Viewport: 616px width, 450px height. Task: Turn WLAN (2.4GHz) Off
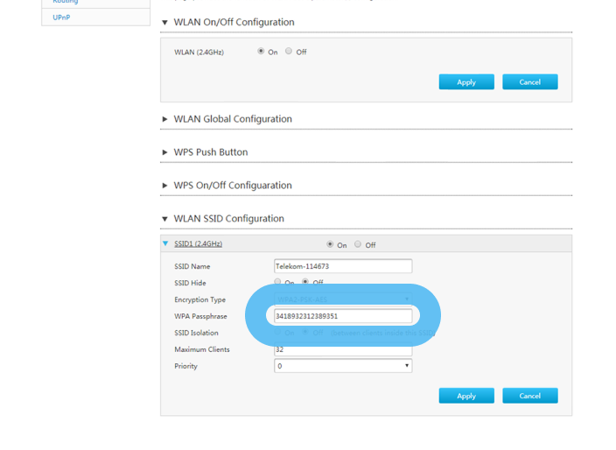[289, 52]
